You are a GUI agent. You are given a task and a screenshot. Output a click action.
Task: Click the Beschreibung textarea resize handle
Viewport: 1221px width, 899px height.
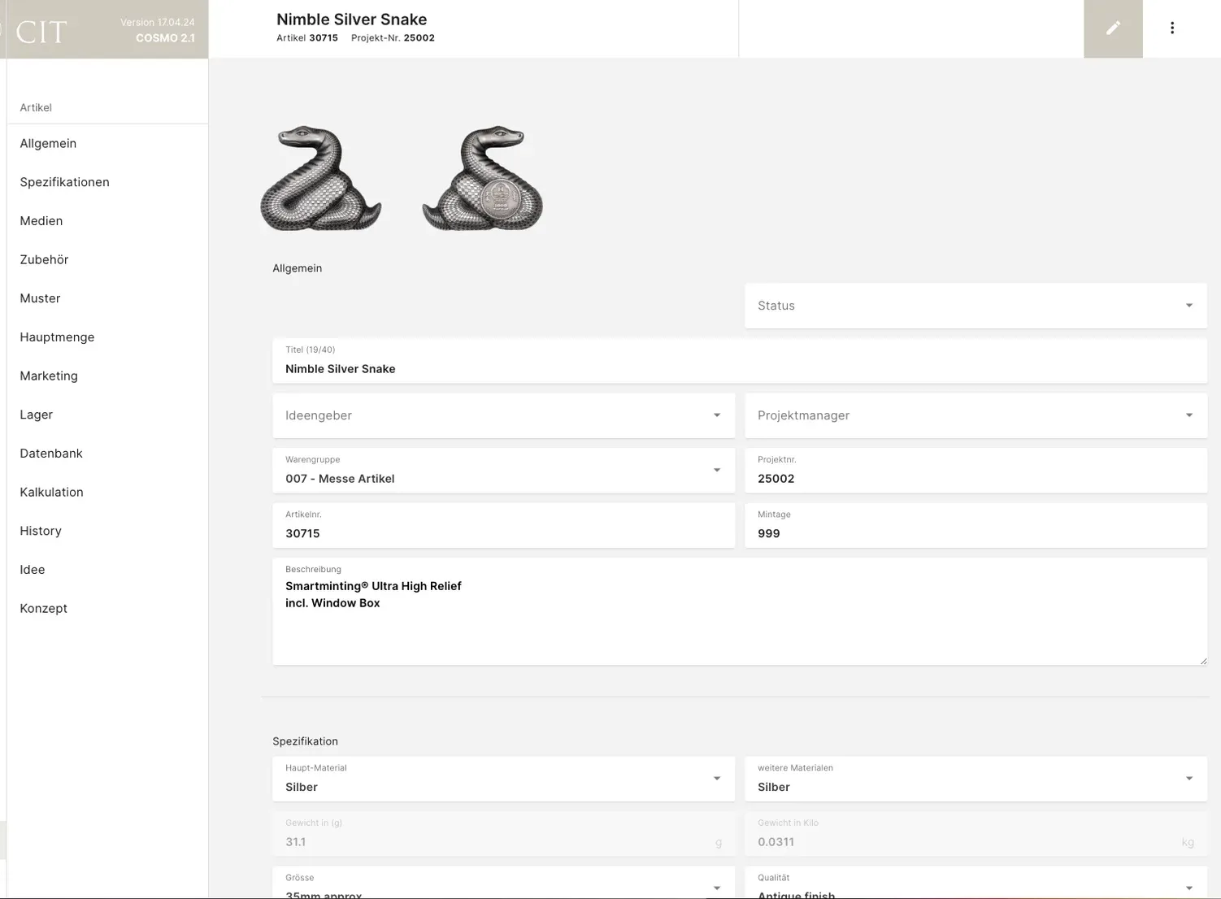tap(1203, 661)
